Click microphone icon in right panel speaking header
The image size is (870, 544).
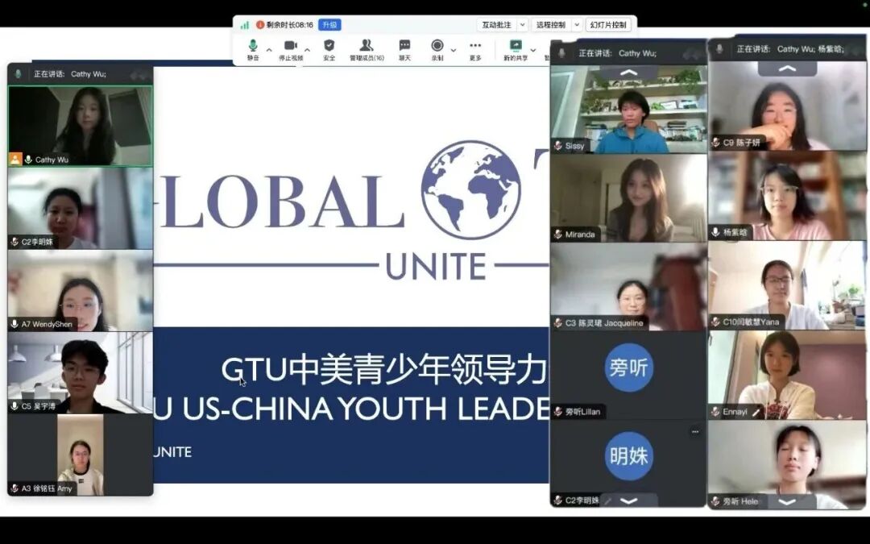click(x=719, y=49)
